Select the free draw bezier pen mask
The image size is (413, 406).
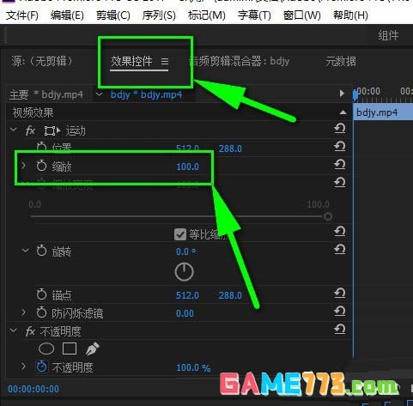93,348
